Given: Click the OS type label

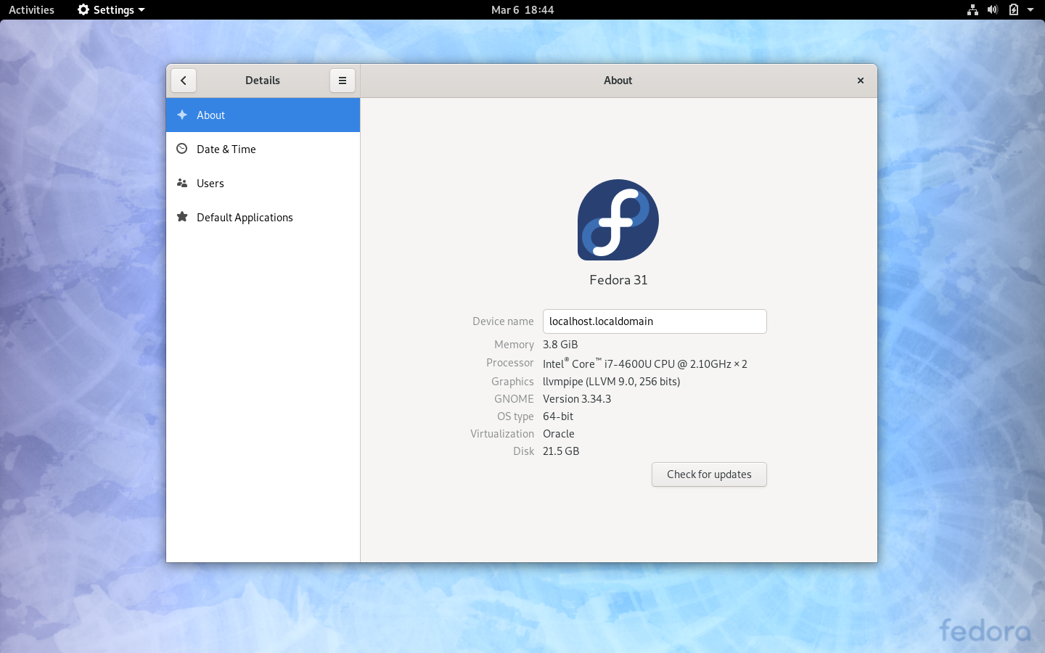Looking at the screenshot, I should 515,416.
